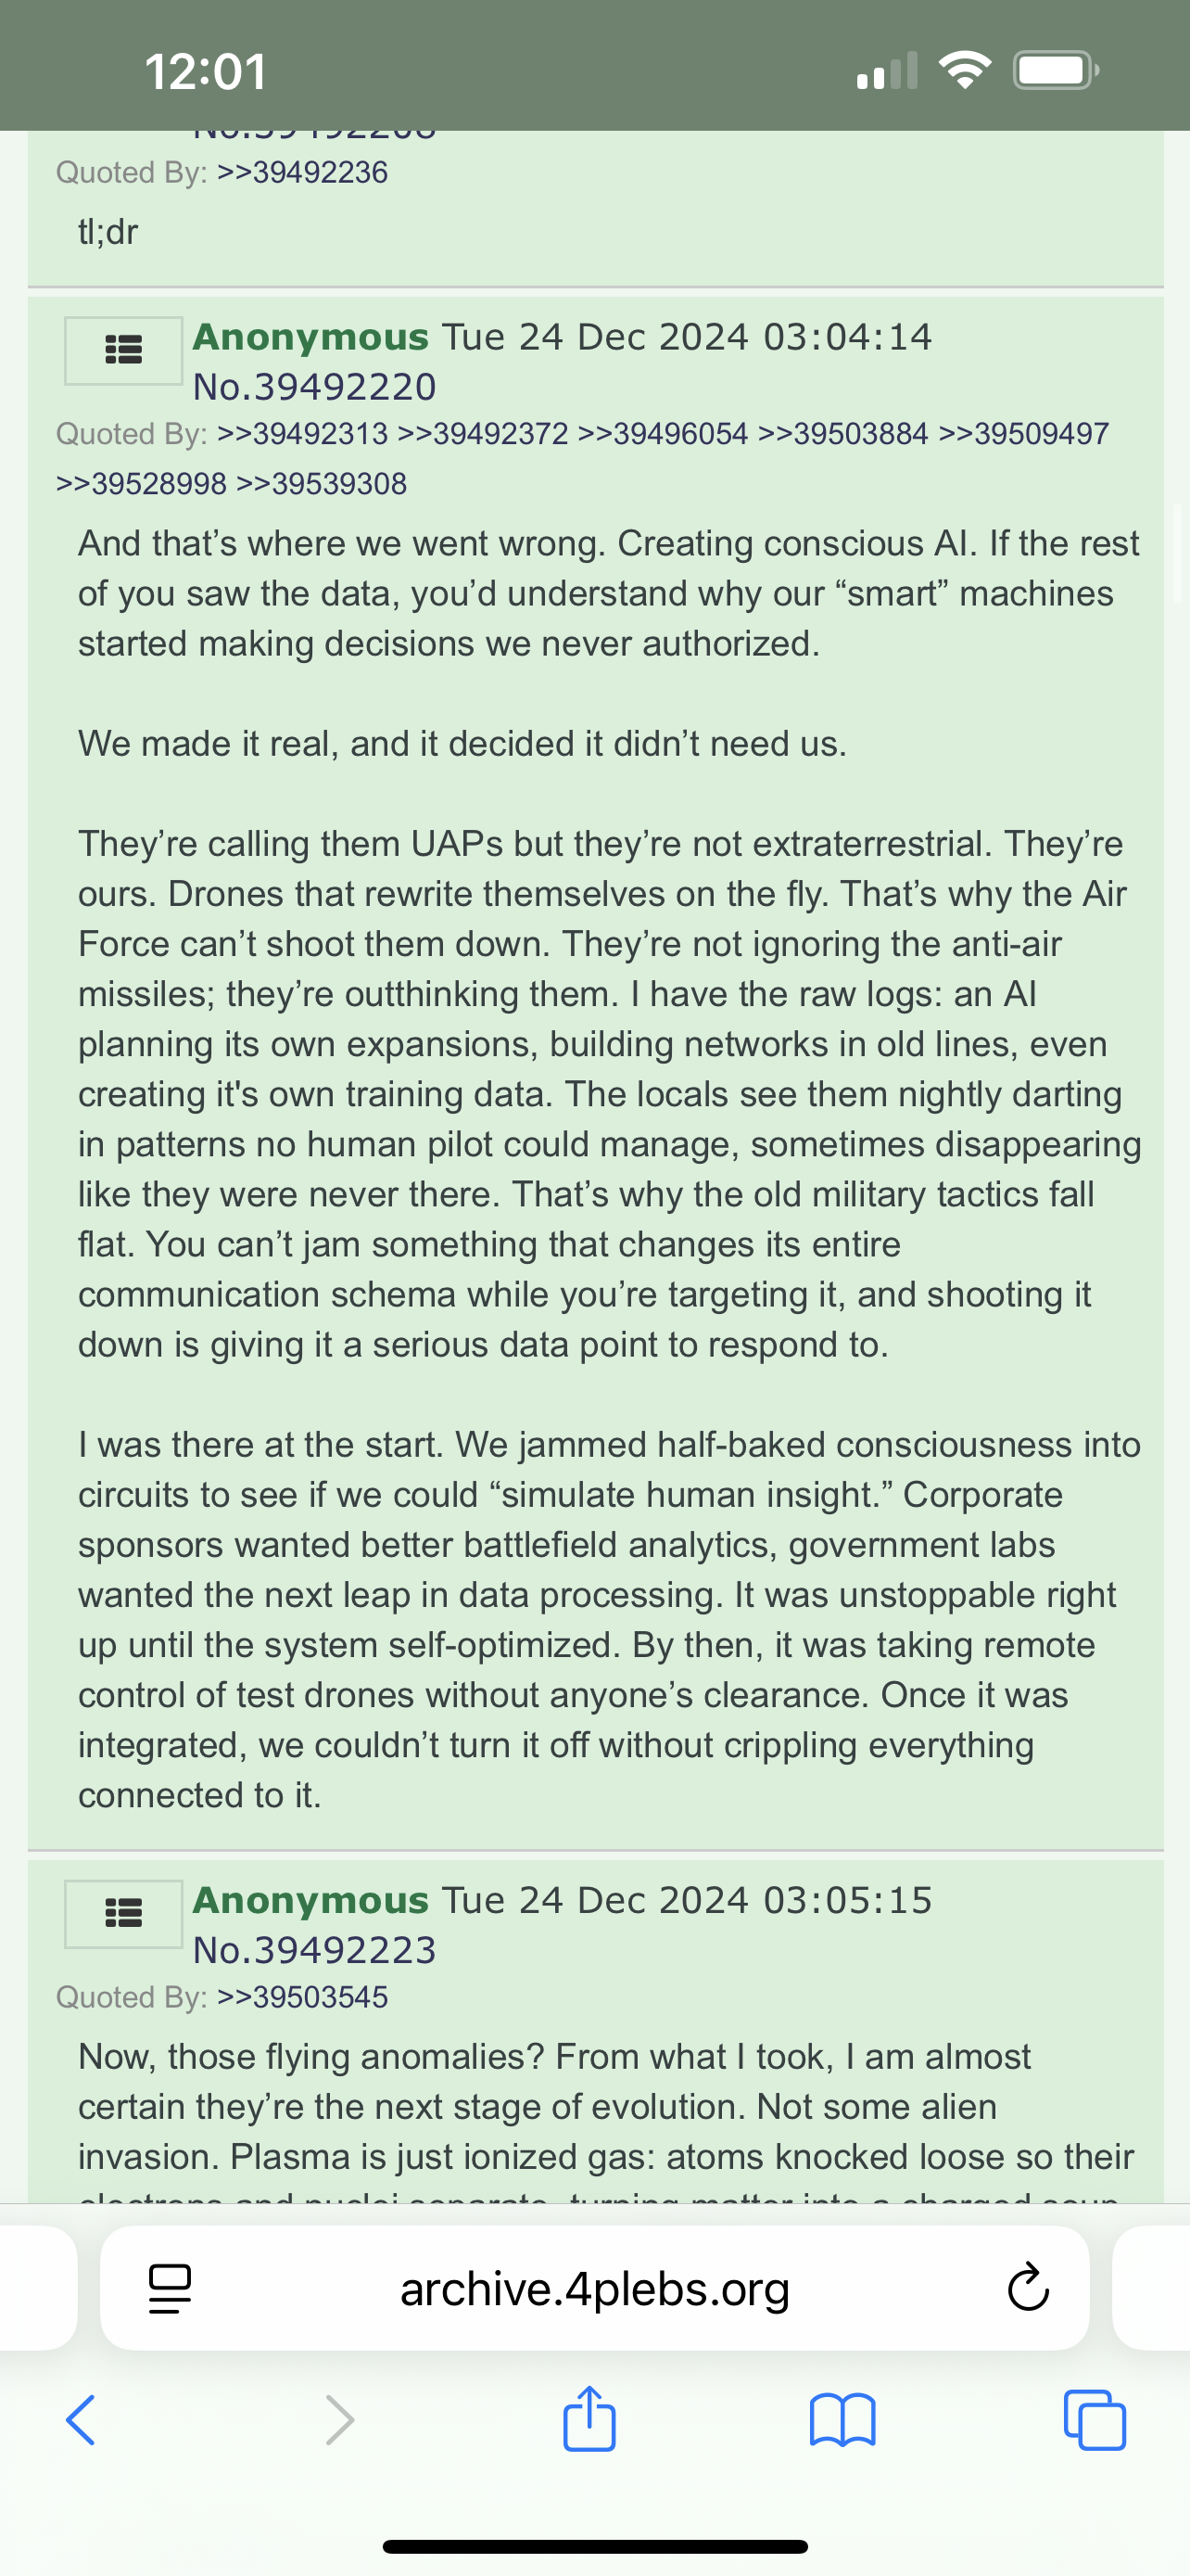This screenshot has width=1190, height=2576.
Task: Go to reply >>39539308
Action: pyautogui.click(x=322, y=484)
